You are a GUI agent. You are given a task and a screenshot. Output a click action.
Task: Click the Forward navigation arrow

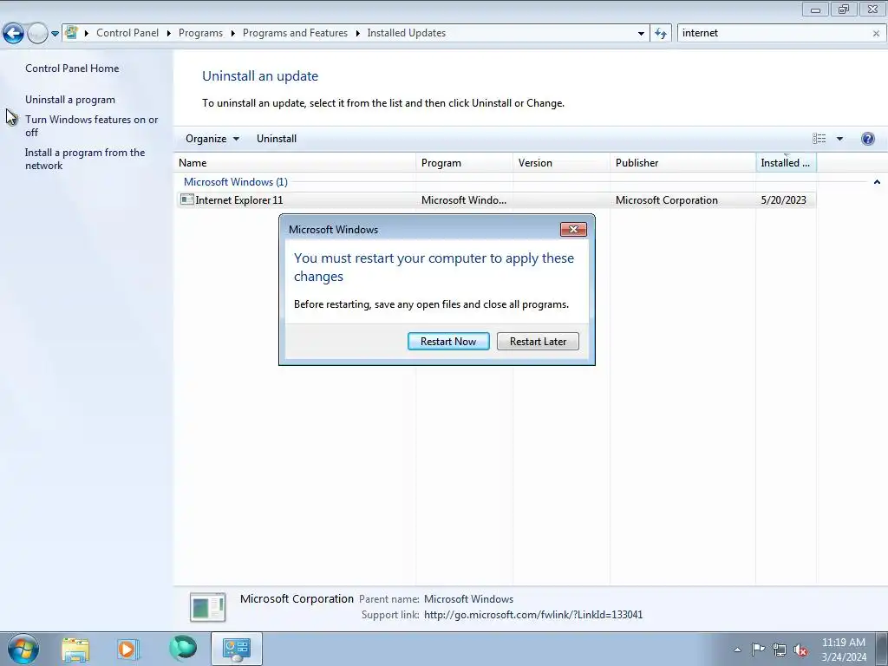37,33
